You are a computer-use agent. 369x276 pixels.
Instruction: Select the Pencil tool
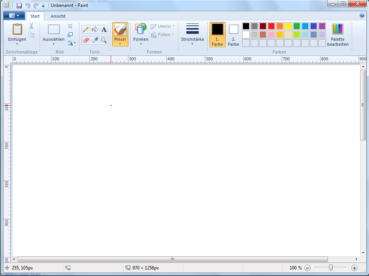coord(86,30)
